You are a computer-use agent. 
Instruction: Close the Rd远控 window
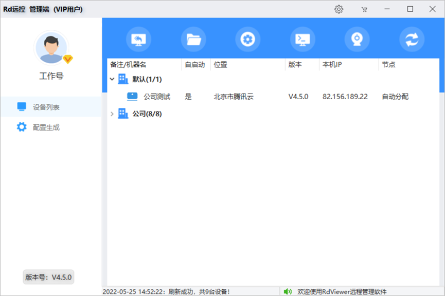coord(432,9)
